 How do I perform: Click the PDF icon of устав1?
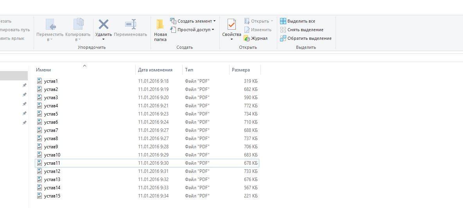tap(39, 81)
